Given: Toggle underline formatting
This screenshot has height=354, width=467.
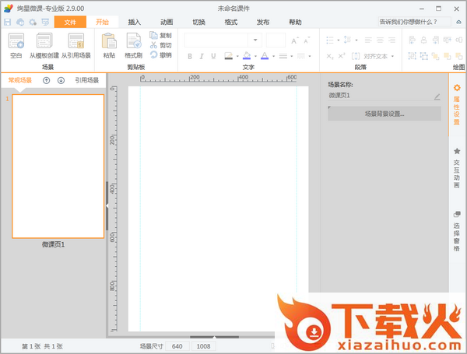Looking at the screenshot, I should point(213,56).
